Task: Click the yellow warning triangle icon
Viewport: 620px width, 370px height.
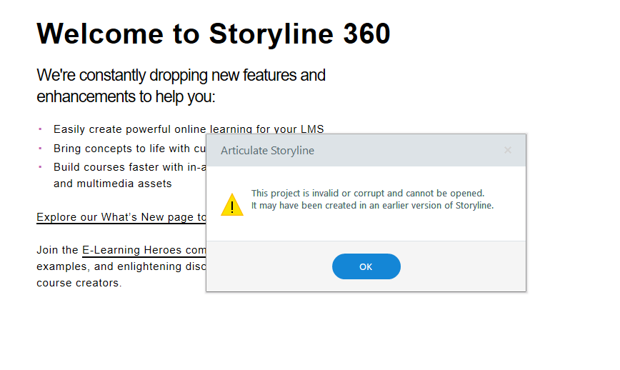Action: [231, 205]
